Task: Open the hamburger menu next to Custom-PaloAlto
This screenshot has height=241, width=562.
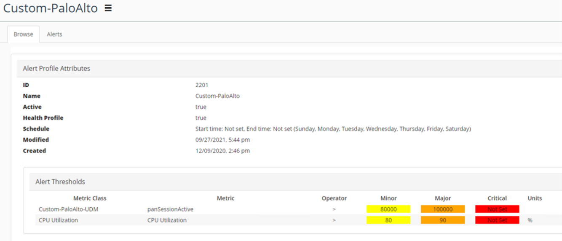Action: pos(108,8)
